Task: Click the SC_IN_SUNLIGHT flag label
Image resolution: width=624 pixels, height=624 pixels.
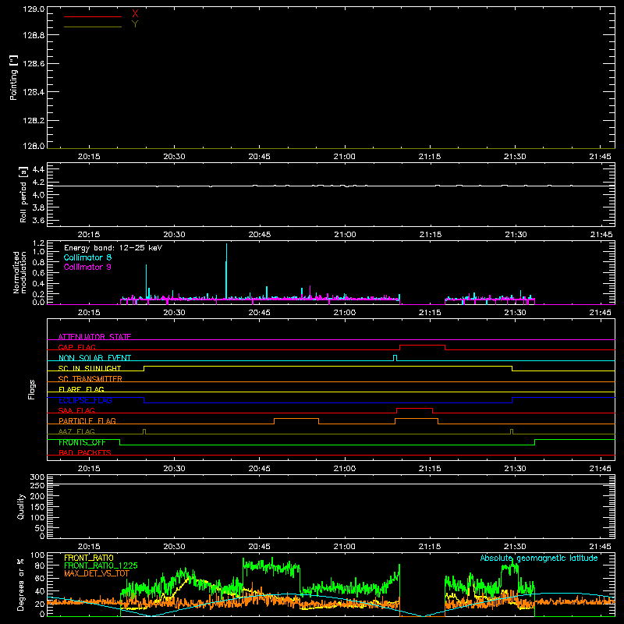Action: 90,368
